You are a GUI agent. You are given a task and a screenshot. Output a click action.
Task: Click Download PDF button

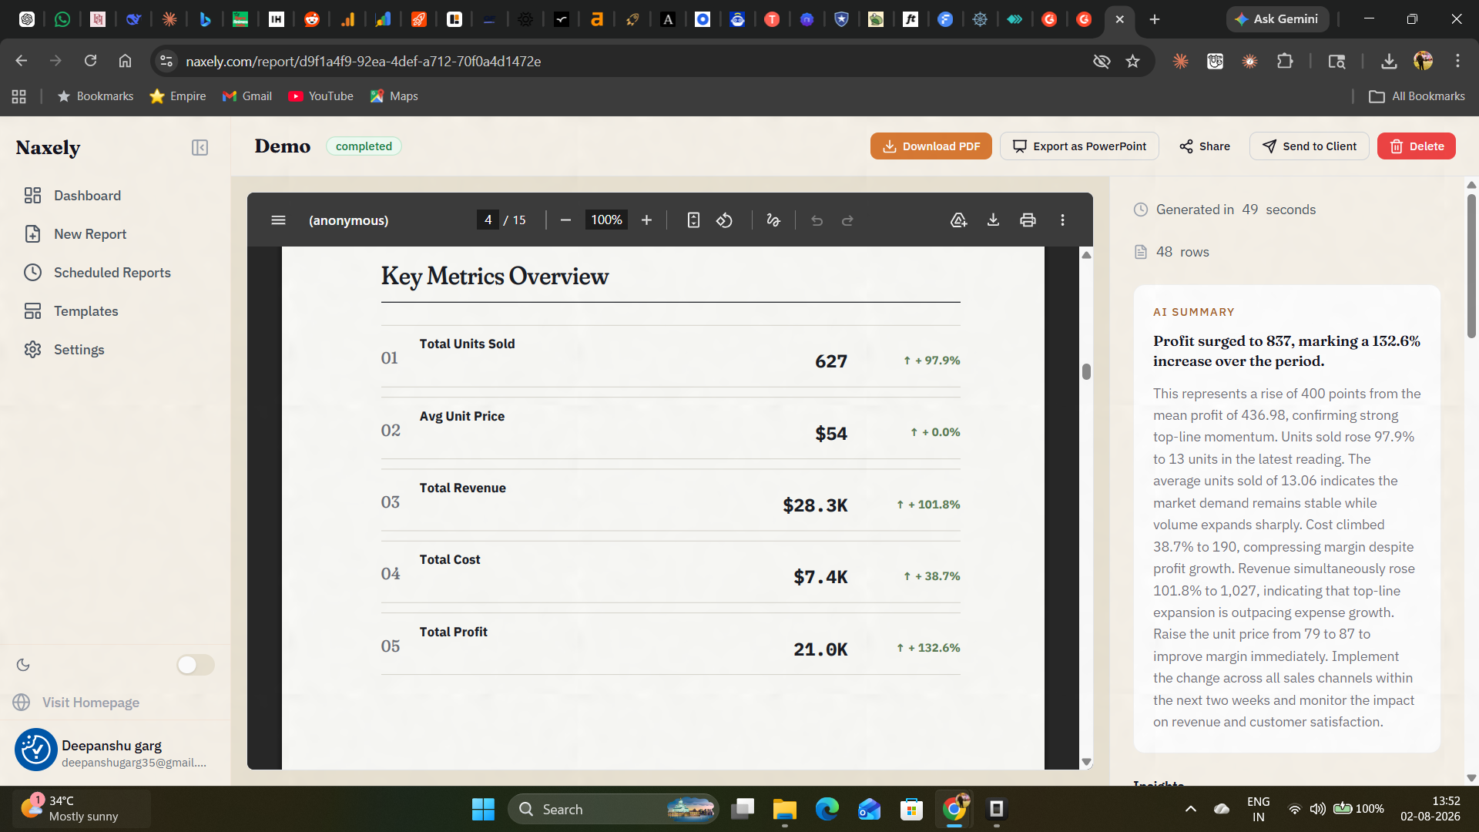(931, 146)
